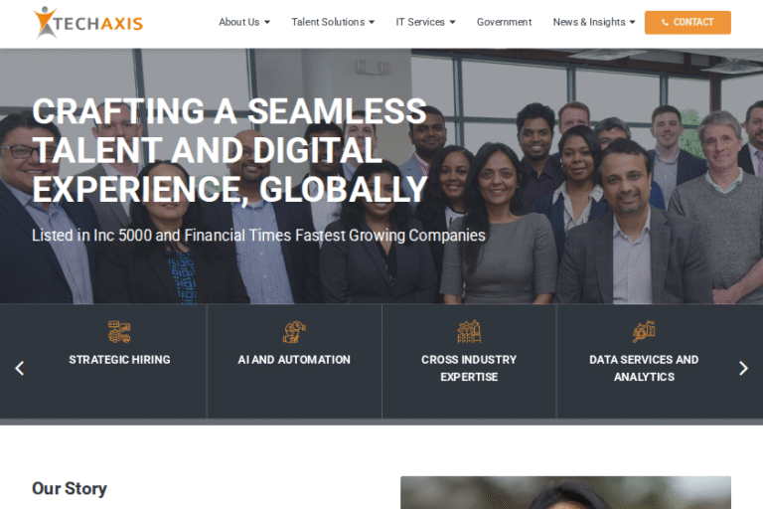This screenshot has height=509, width=763.
Task: Expand the About Us dropdown arrow
Action: point(267,23)
